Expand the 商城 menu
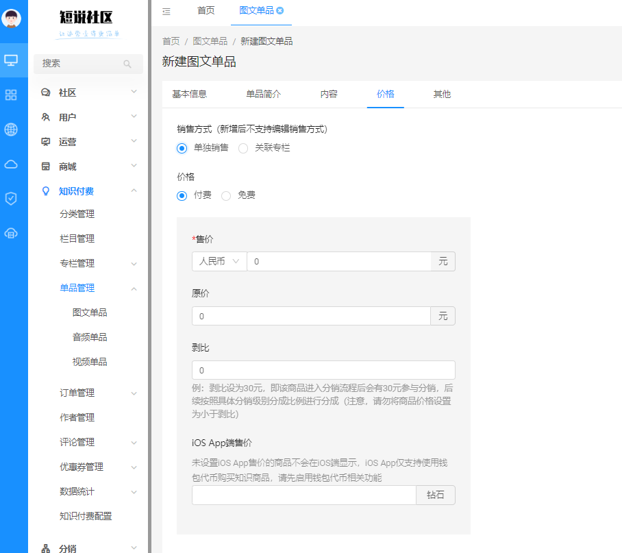 134,165
